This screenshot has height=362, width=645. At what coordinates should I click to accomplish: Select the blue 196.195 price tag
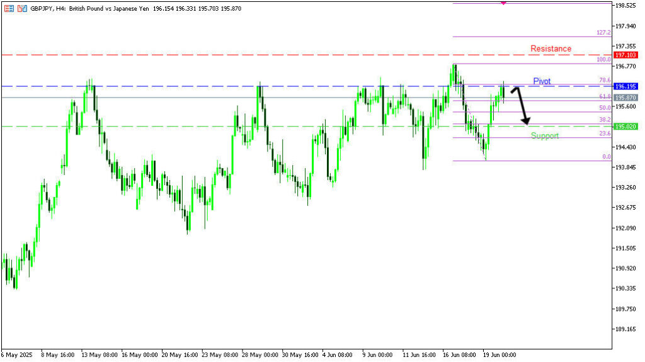627,86
